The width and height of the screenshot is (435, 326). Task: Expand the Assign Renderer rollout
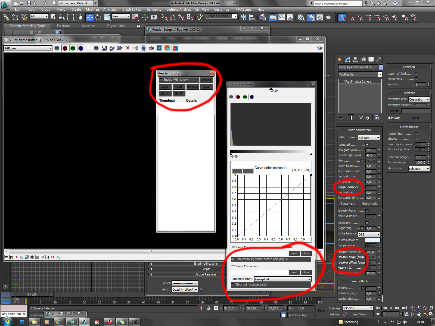206,274
